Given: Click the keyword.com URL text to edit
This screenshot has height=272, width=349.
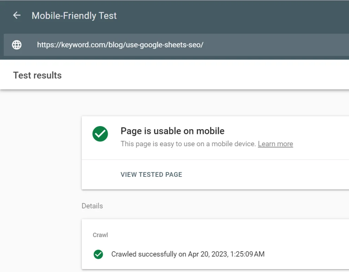Looking at the screenshot, I should (x=120, y=45).
